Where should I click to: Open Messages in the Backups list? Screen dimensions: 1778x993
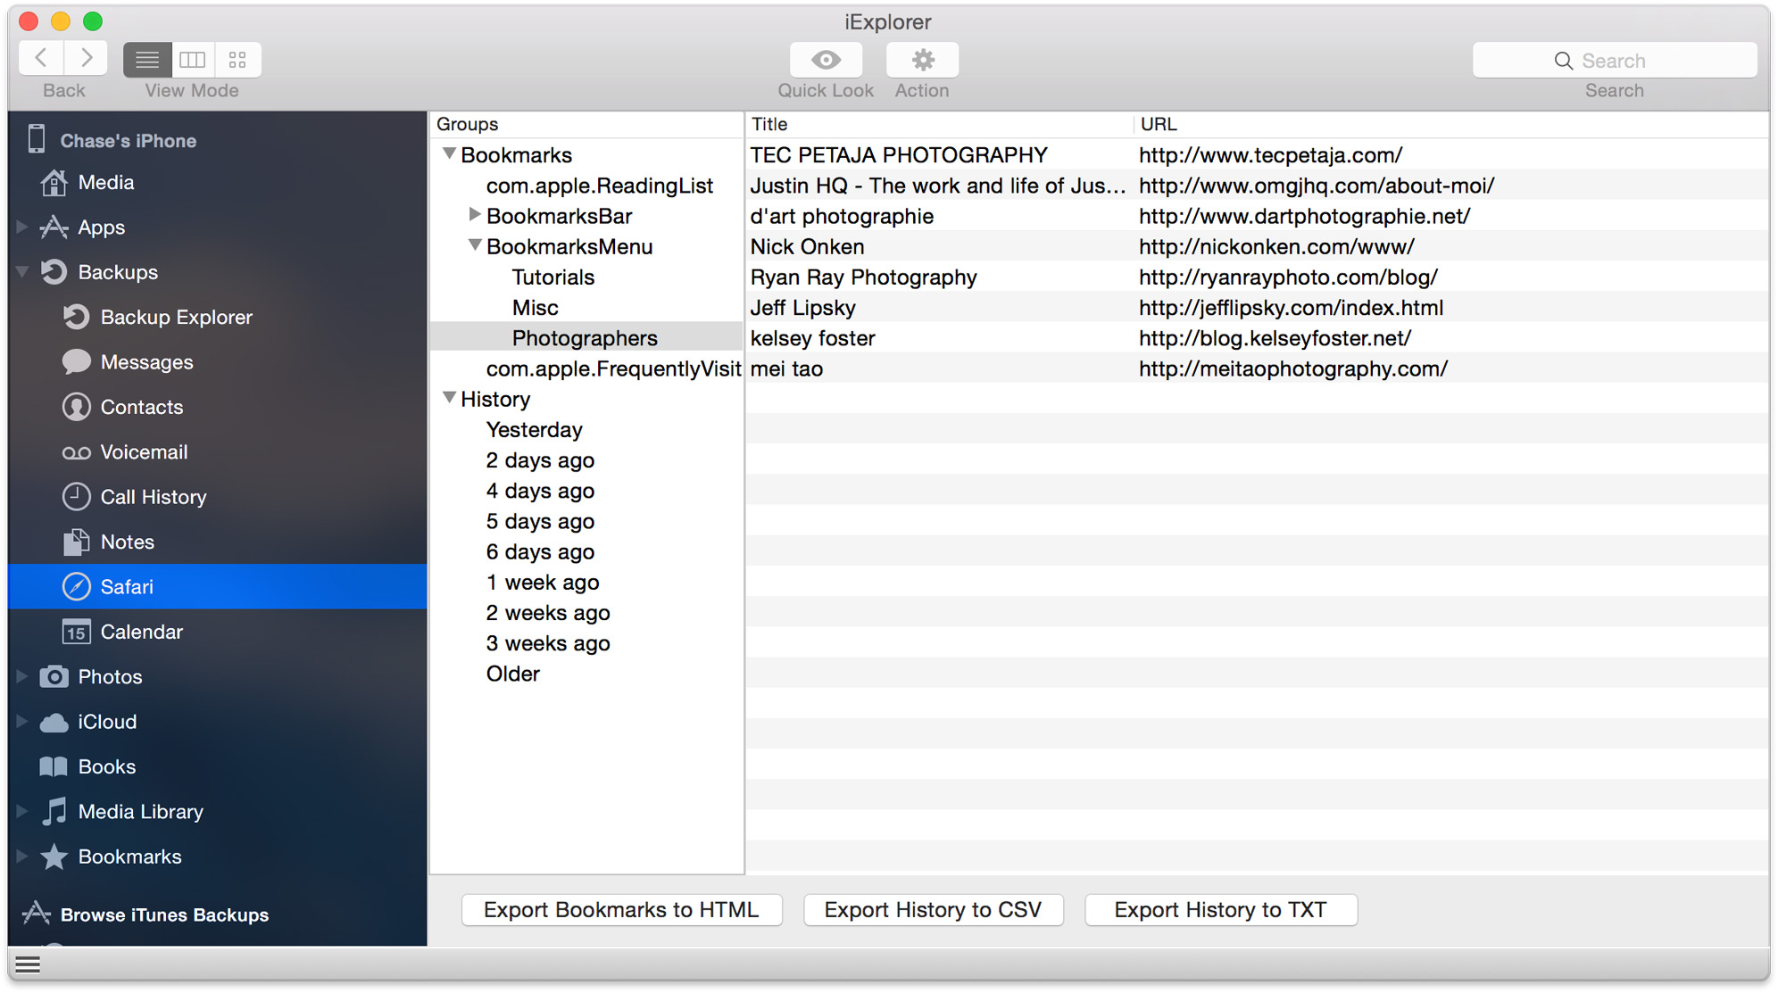click(146, 362)
